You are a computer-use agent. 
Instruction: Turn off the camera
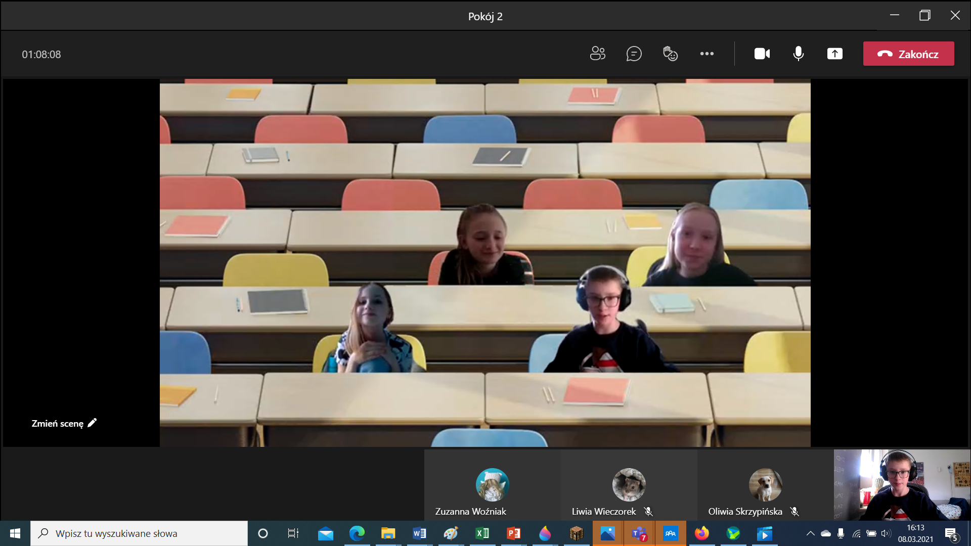pos(762,54)
